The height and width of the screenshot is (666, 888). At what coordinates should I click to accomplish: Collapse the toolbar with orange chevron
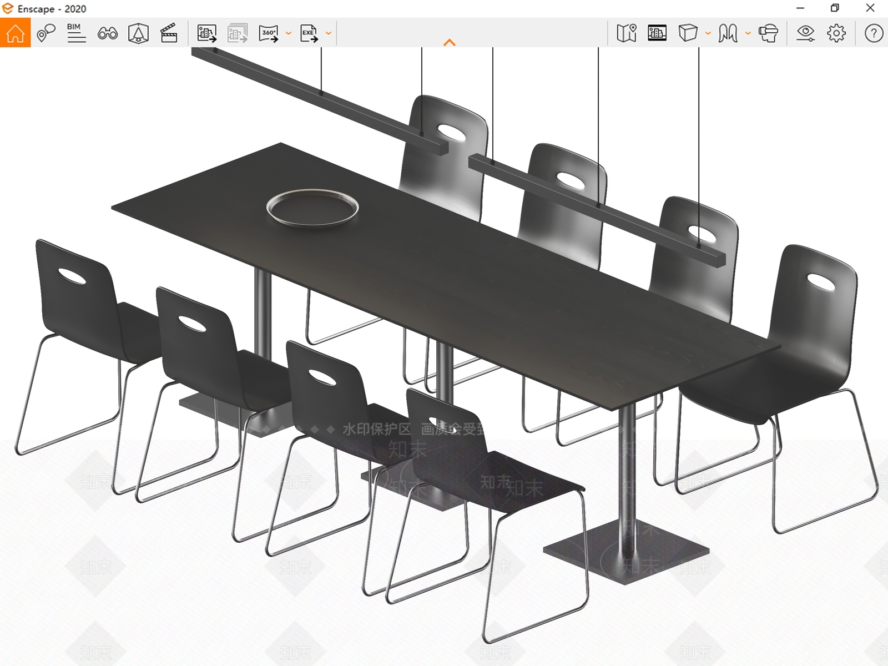(450, 42)
